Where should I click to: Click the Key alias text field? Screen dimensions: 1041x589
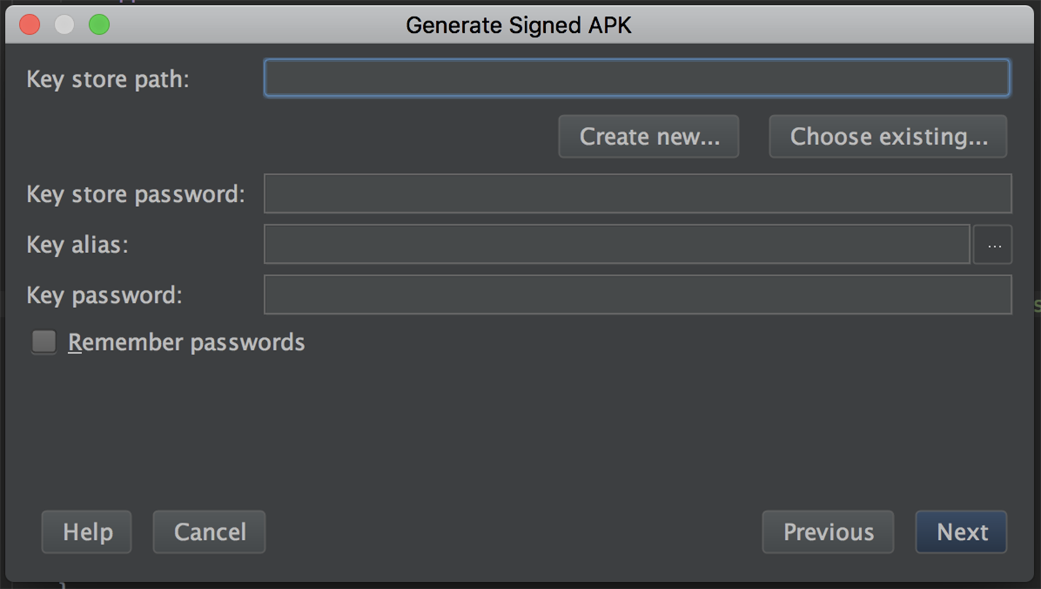pos(616,244)
